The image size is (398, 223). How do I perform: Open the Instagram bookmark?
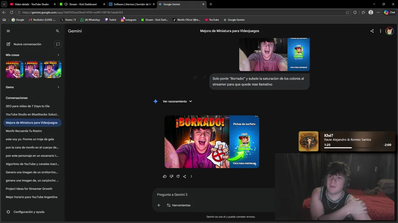click(128, 20)
